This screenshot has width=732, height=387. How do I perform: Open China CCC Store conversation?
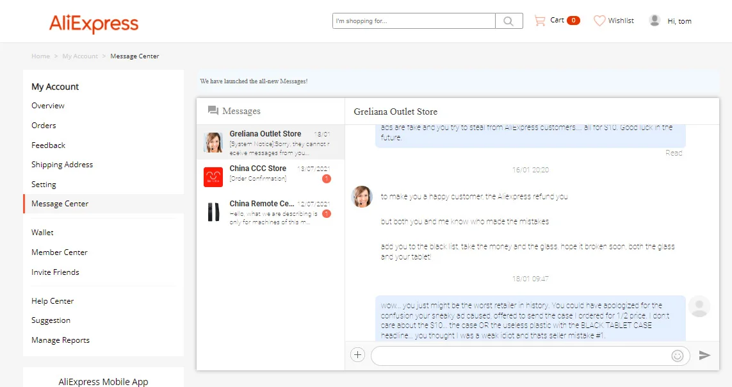pos(271,177)
